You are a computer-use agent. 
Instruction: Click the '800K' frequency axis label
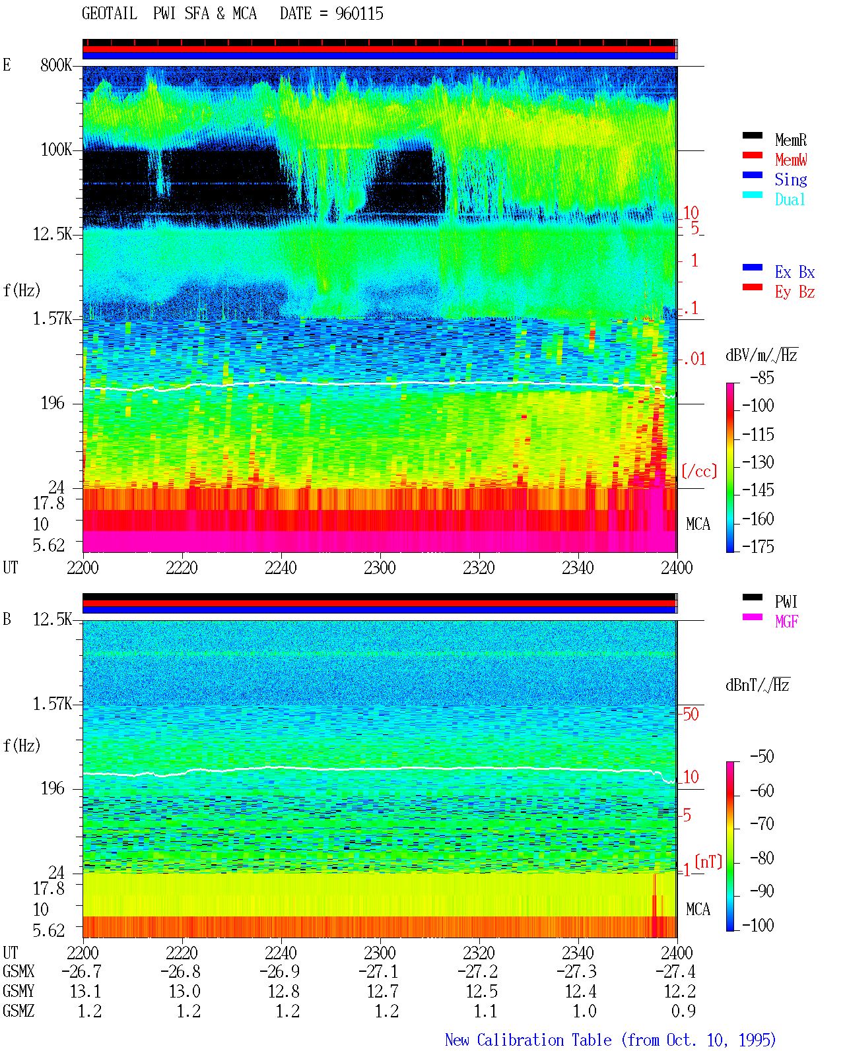56,65
